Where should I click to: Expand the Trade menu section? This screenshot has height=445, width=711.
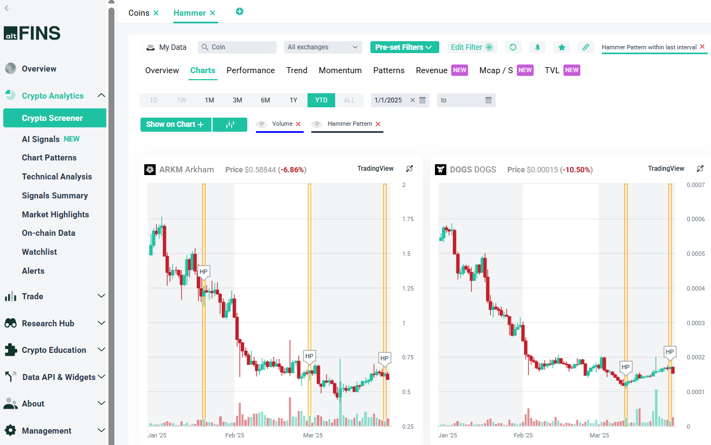101,296
